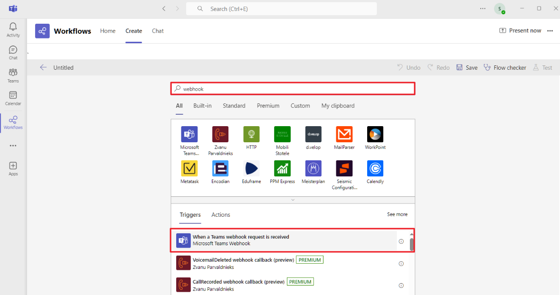Collapse the connector grid with the chevron
This screenshot has height=295, width=560.
point(293,200)
